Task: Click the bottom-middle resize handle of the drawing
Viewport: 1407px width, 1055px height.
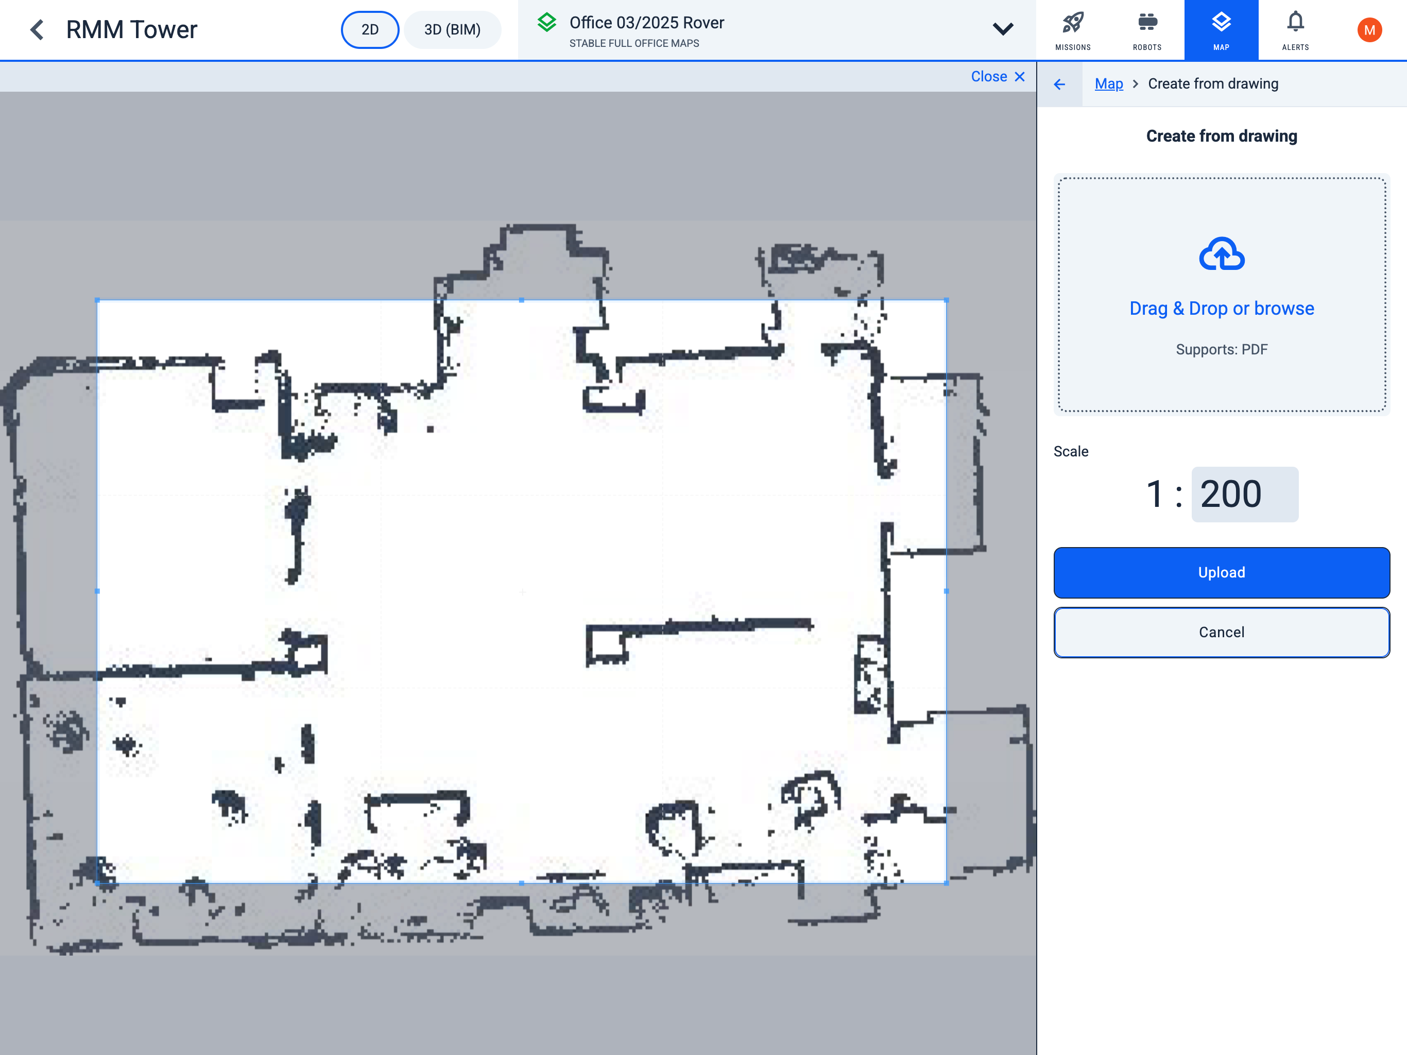Action: (522, 883)
